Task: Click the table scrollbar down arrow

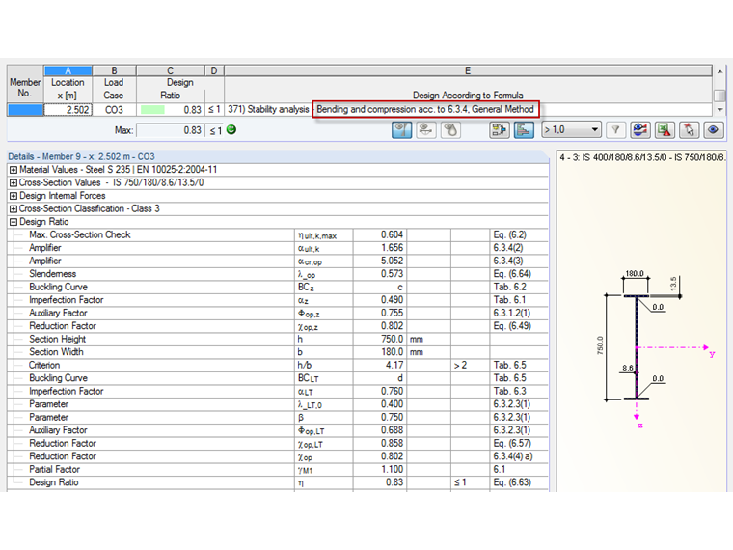Action: click(719, 109)
